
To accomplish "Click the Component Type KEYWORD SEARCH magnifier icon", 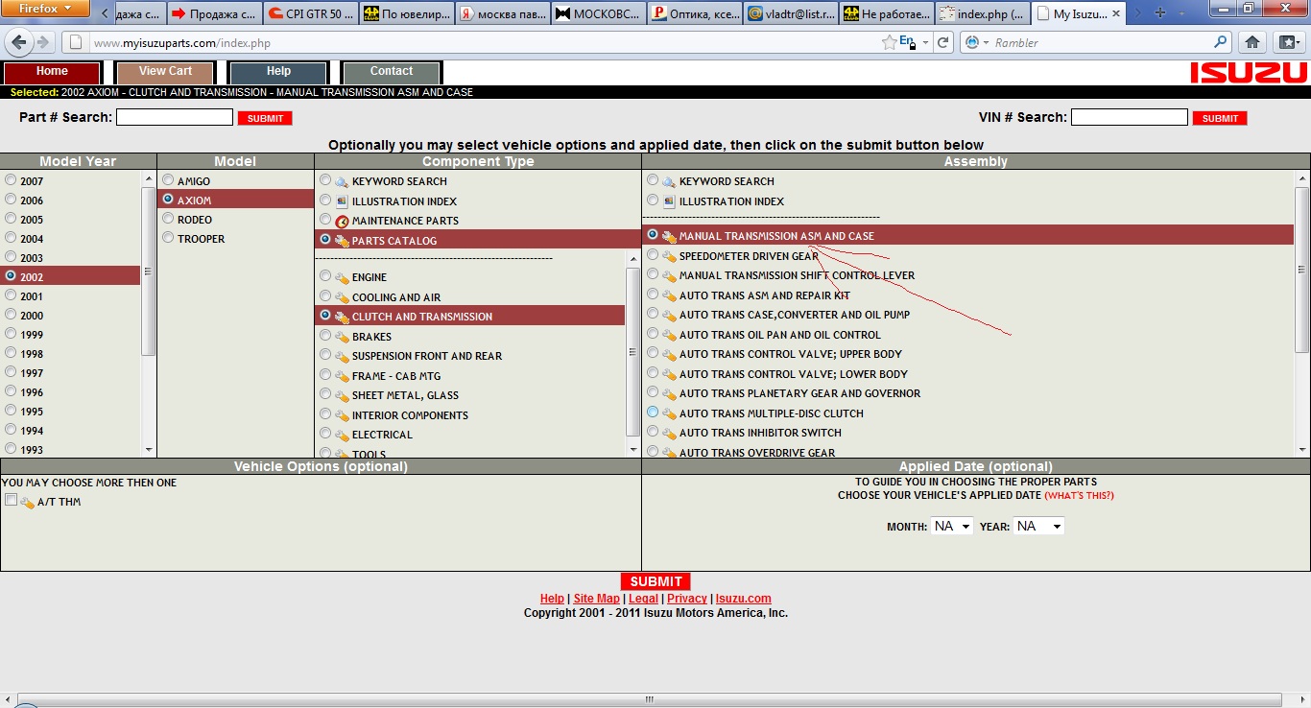I will 341,181.
